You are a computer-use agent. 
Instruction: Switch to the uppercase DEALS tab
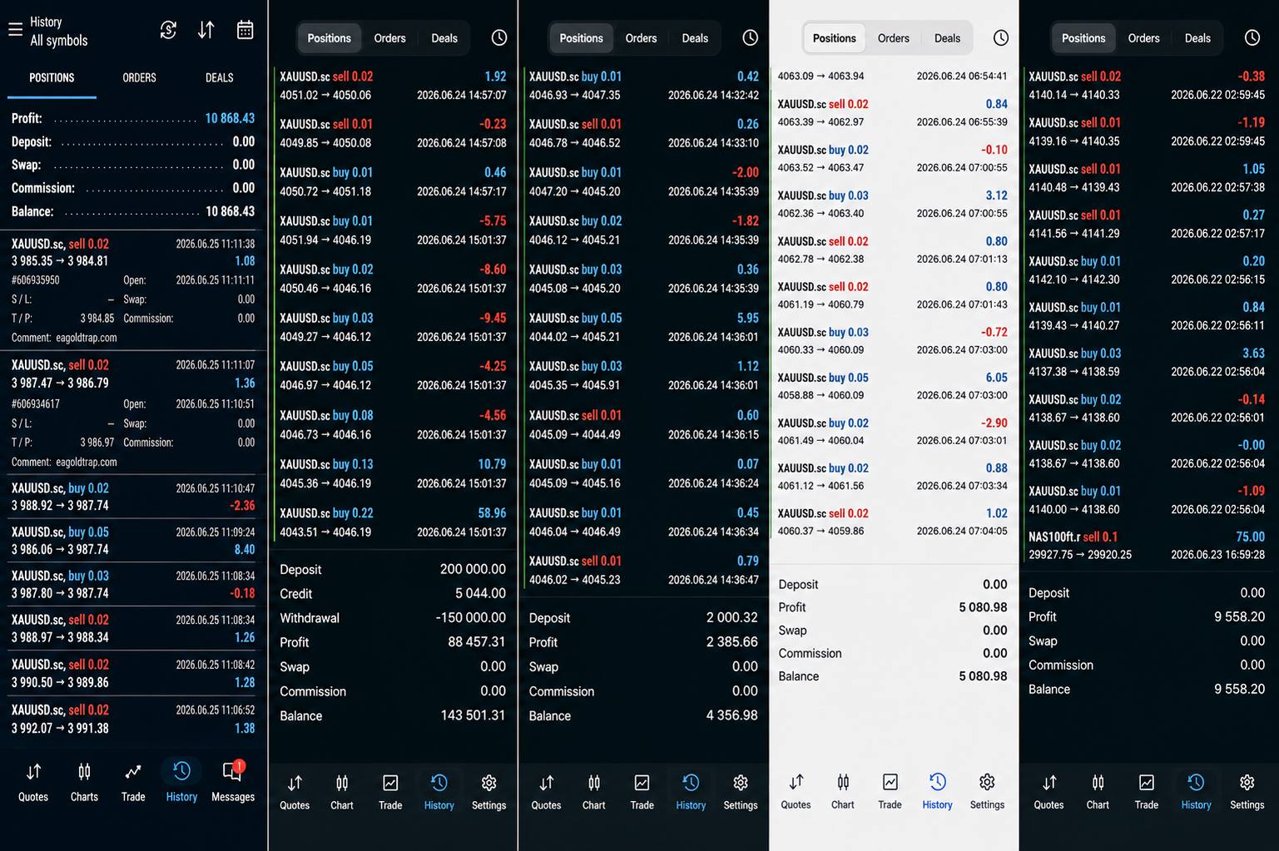coord(220,77)
